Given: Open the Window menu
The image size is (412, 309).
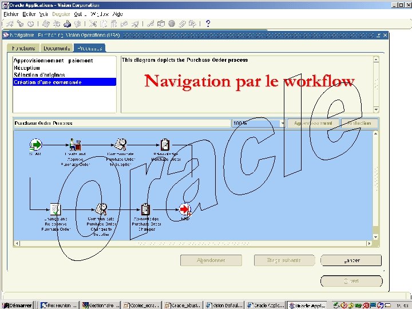Looking at the screenshot, I should click(x=100, y=14).
